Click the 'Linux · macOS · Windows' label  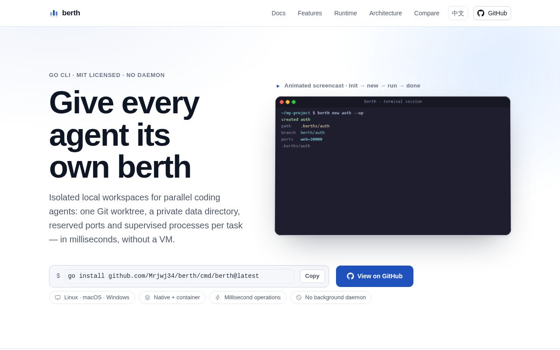(97, 297)
